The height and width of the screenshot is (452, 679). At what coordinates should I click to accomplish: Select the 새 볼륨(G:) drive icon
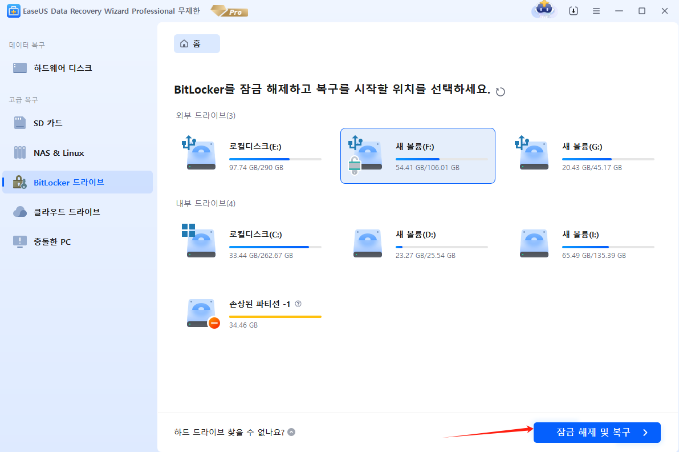(532, 152)
